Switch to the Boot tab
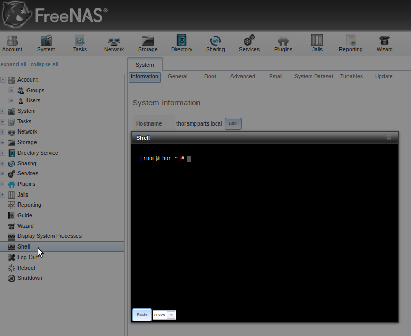Viewport: 411px width, 336px height. click(210, 77)
